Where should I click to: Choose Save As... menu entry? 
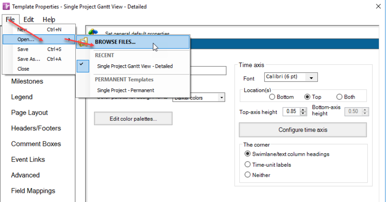[39, 59]
